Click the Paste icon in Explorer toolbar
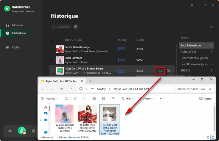219x141 pixels. pyautogui.click(x=85, y=99)
